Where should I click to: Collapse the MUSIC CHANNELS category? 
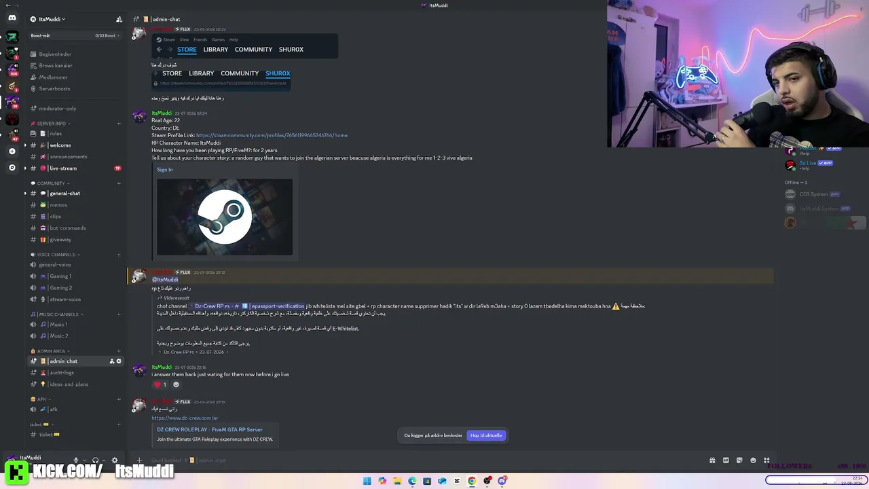point(58,314)
